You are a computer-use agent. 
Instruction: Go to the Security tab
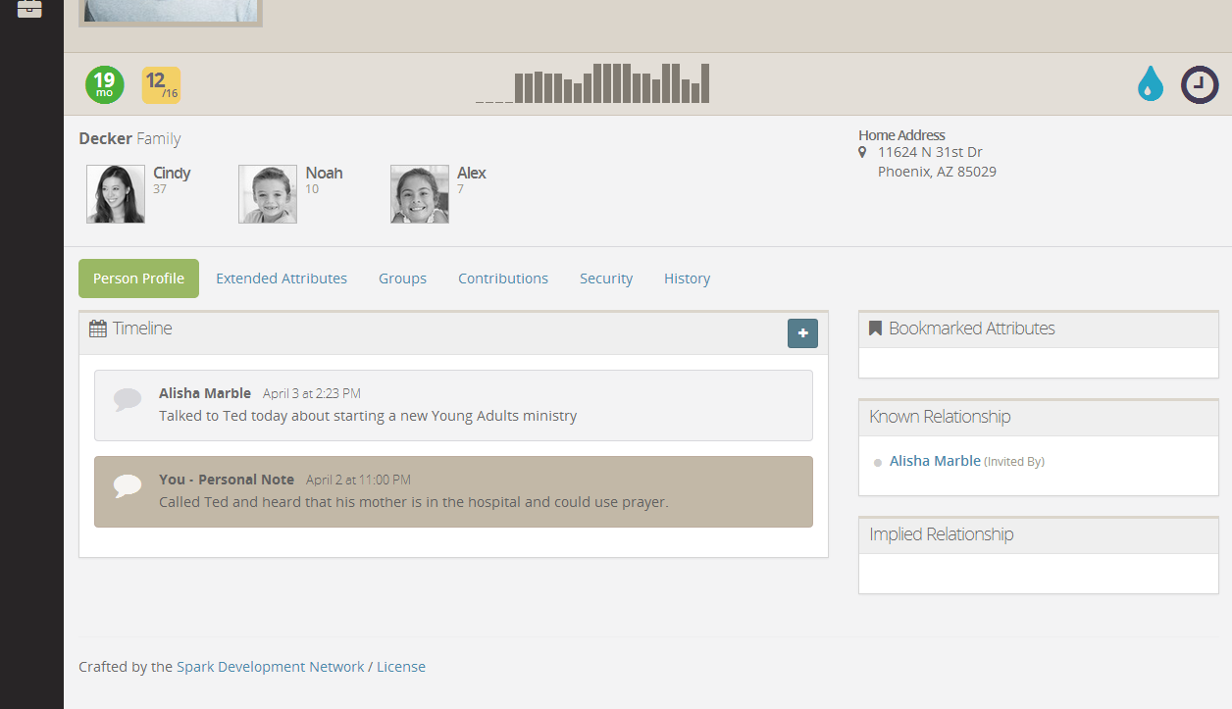tap(606, 279)
